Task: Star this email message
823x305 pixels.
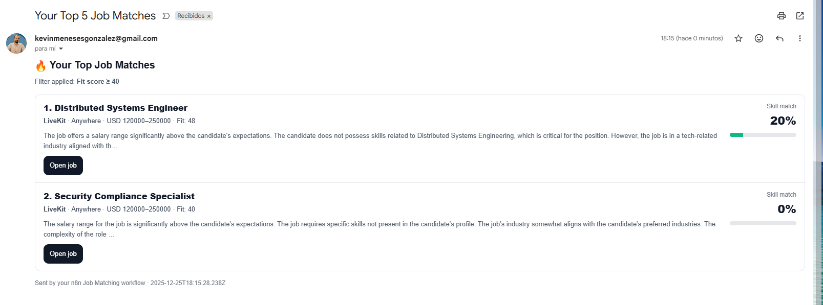Action: point(738,38)
